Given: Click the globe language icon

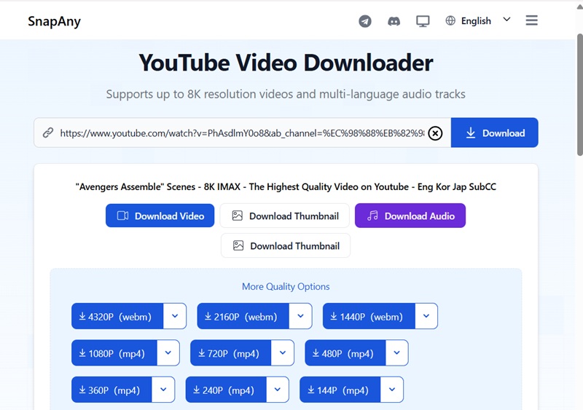Looking at the screenshot, I should [x=450, y=20].
